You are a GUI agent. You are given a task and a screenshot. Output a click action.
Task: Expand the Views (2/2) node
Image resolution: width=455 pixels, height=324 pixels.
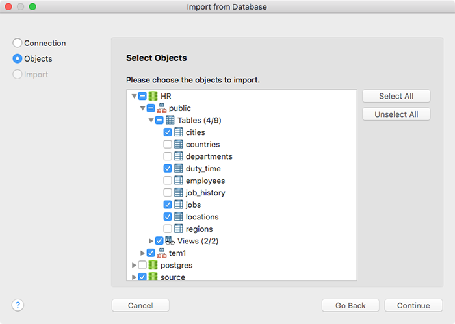click(151, 241)
